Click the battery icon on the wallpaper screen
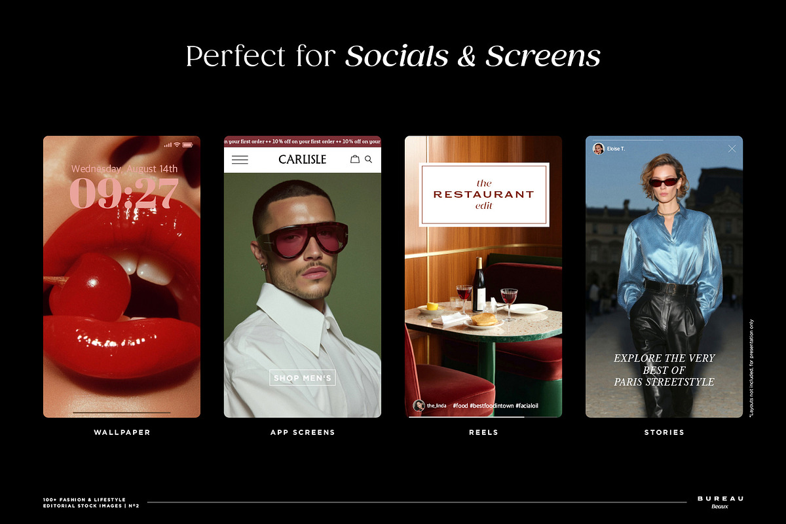 (x=187, y=144)
